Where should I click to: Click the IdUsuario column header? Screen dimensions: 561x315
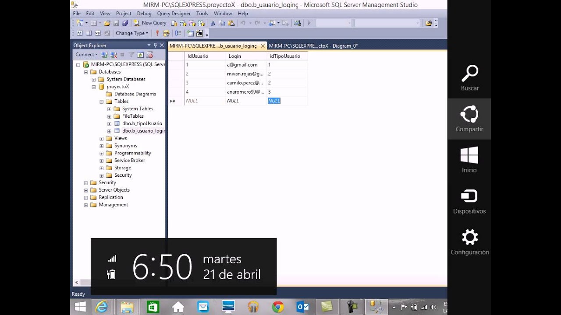click(205, 56)
